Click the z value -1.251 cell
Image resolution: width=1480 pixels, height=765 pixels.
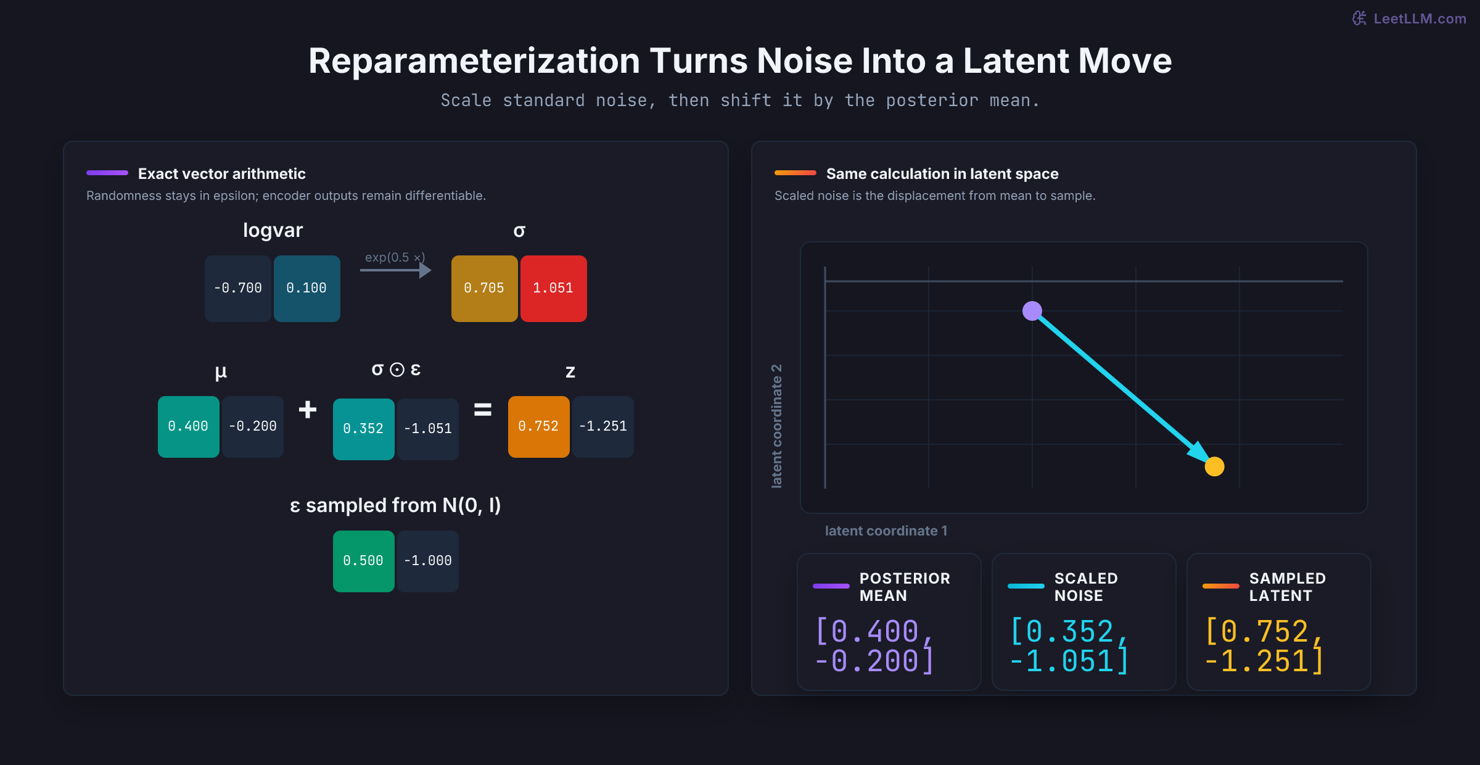[x=602, y=426]
